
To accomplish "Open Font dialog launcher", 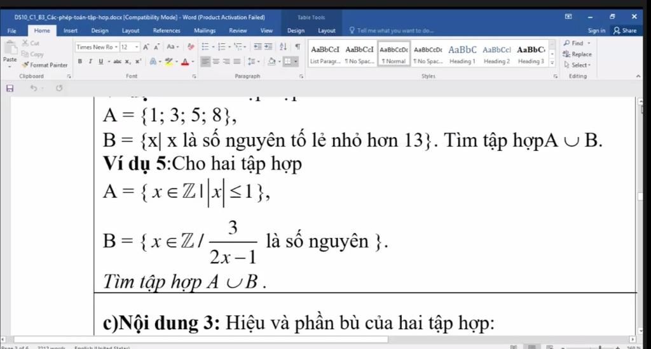I will click(194, 76).
